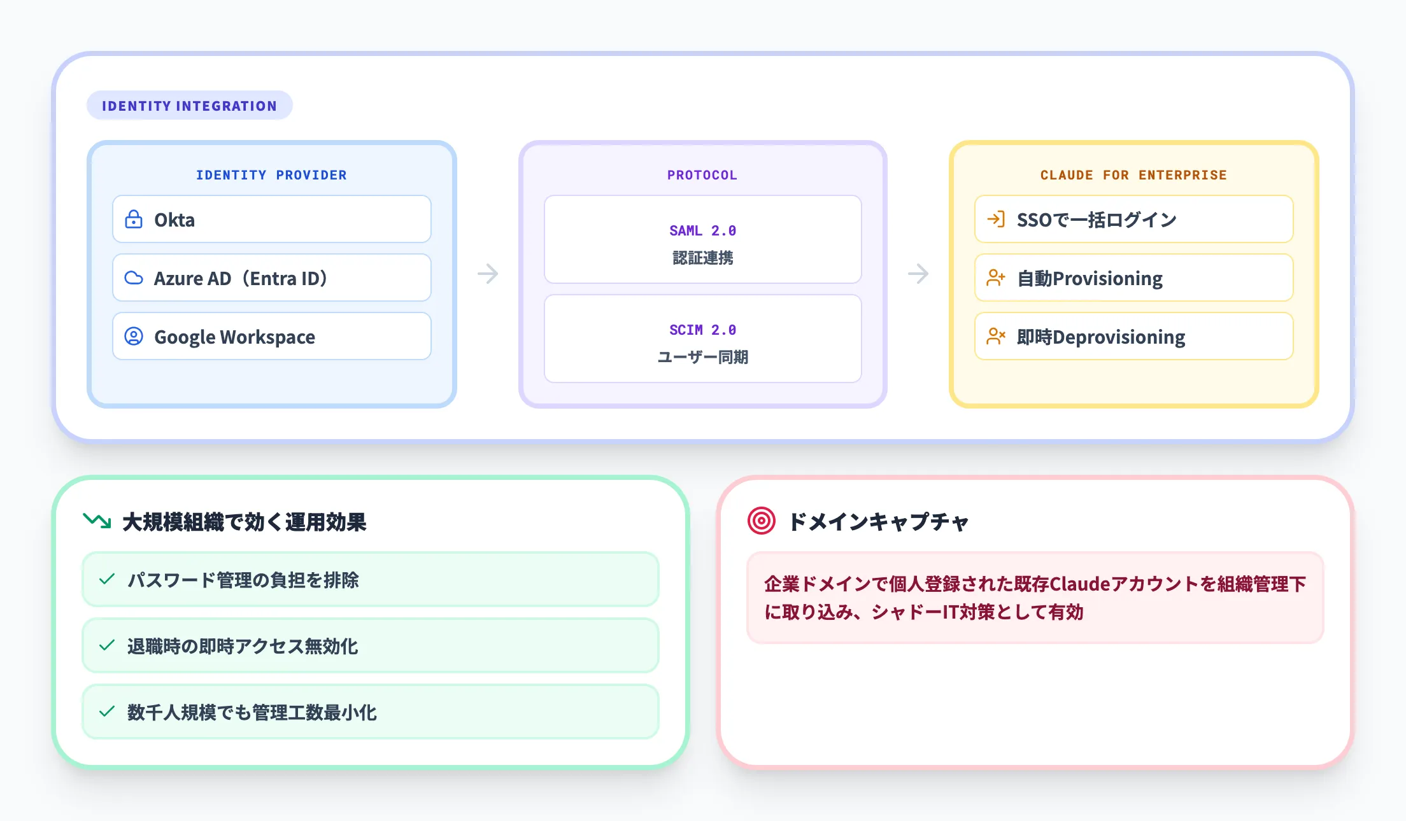Select the Google Workspace card
This screenshot has height=821, width=1406.
[x=272, y=336]
